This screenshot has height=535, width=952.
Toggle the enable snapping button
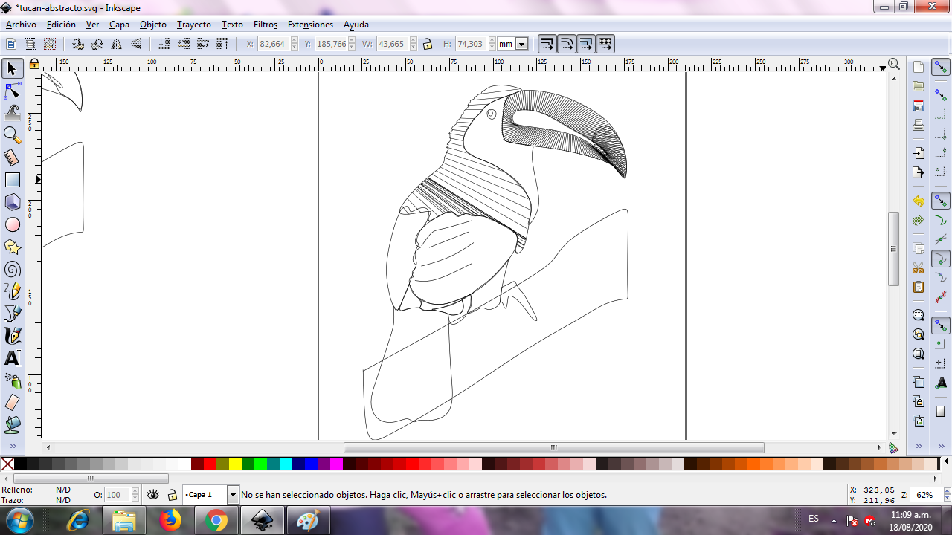coord(941,68)
